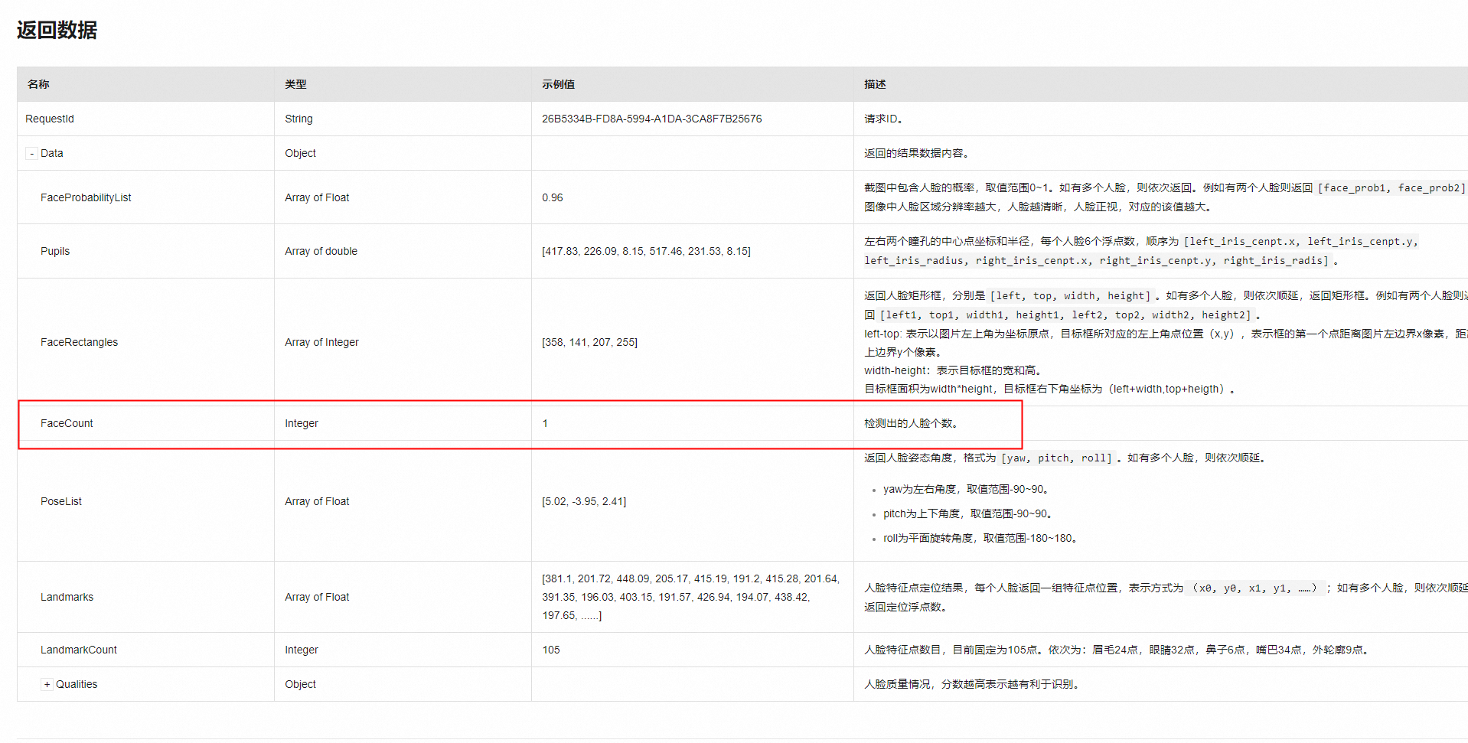Click the Array of Integer type cell
1468x743 pixels.
(321, 342)
